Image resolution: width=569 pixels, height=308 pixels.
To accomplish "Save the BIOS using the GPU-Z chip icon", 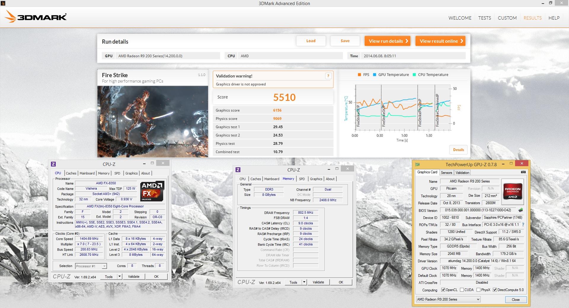I will point(521,210).
